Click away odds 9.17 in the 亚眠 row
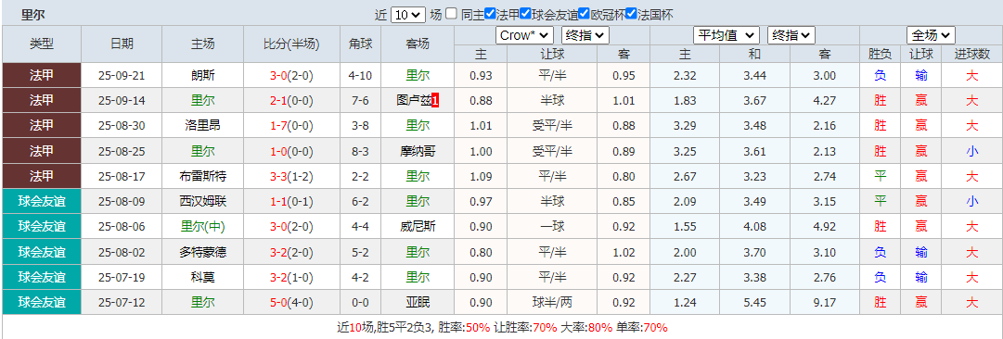The image size is (1003, 339). (x=825, y=303)
